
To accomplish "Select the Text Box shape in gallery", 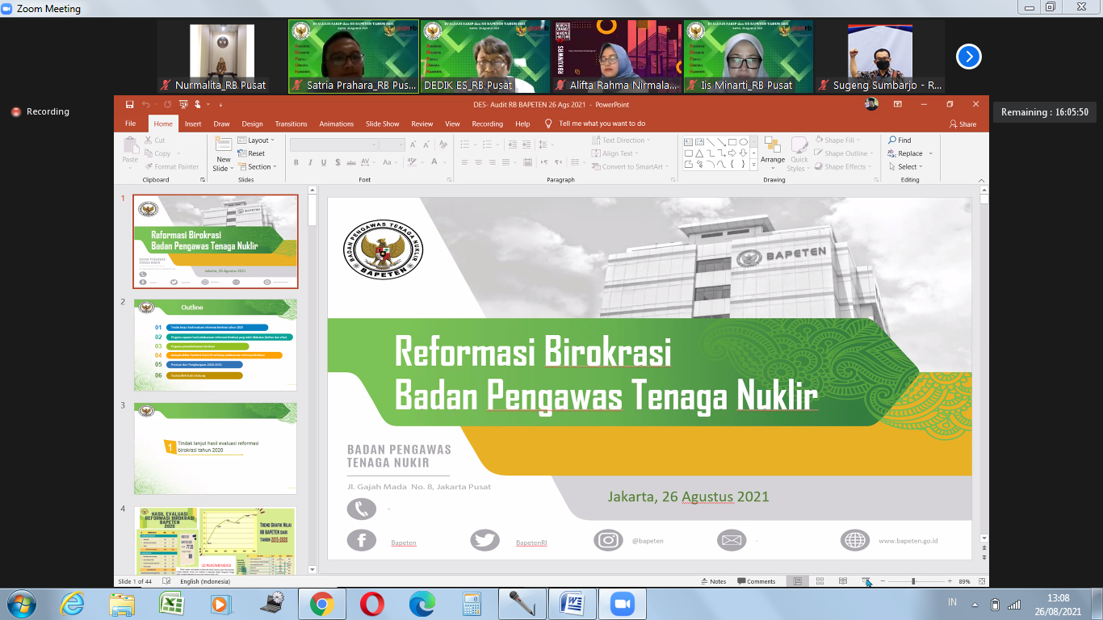I will click(689, 141).
